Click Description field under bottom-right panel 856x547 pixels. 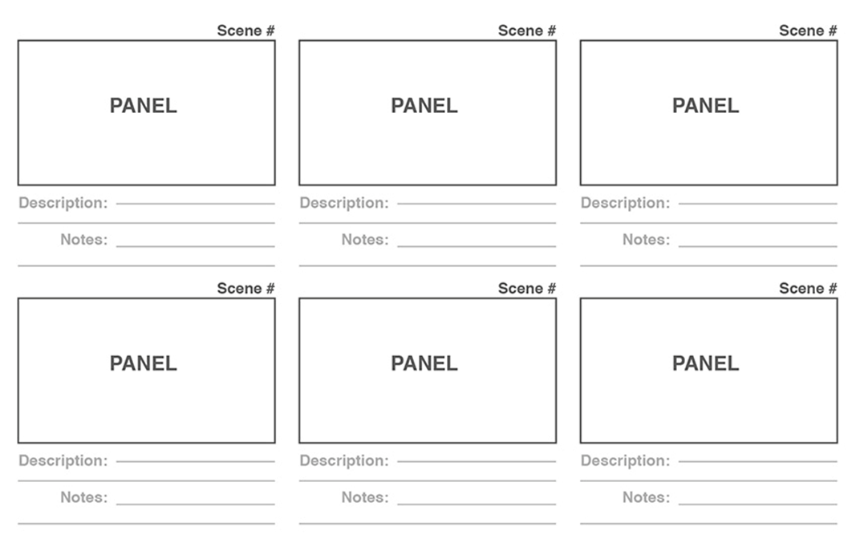coord(758,460)
